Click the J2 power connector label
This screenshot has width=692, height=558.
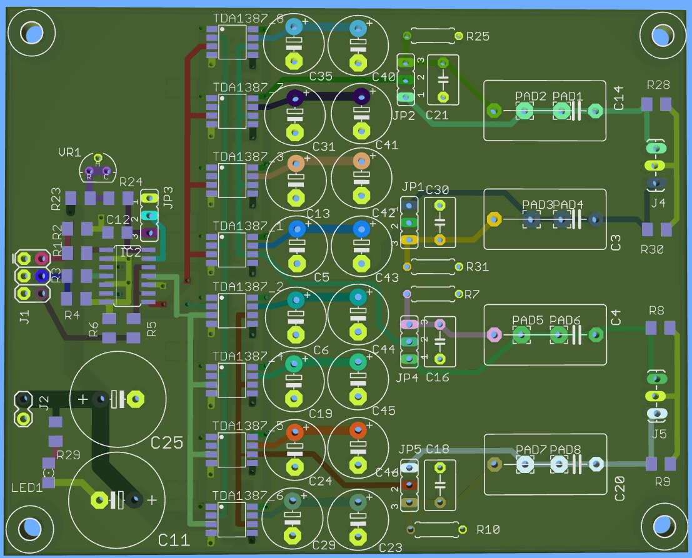pos(44,403)
